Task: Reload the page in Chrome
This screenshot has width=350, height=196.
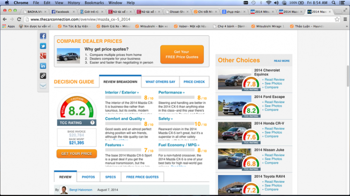Action: click(19, 20)
